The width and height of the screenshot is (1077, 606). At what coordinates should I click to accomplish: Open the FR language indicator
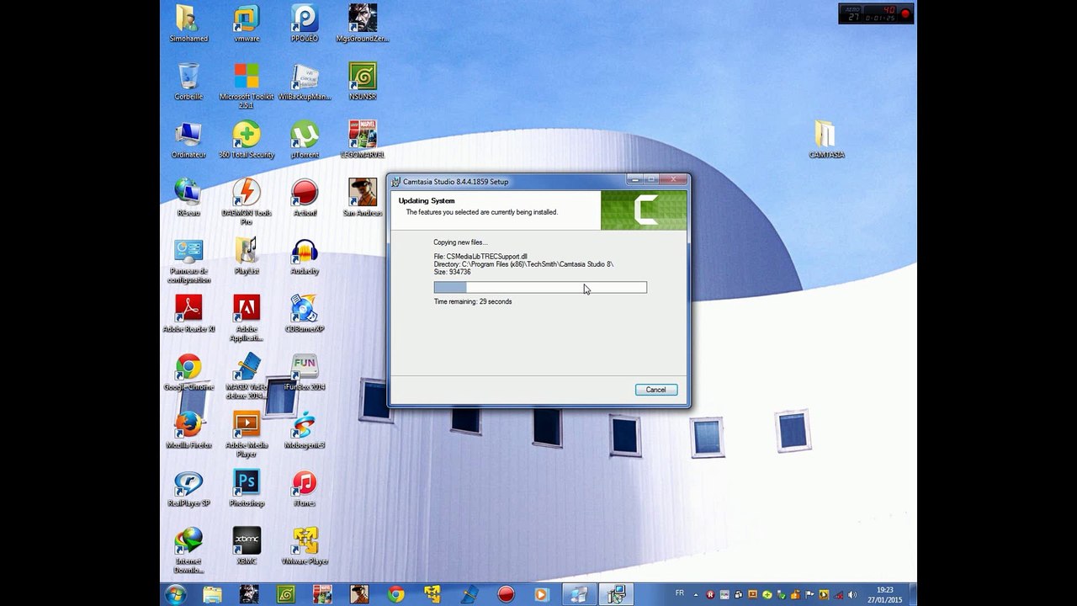click(680, 593)
